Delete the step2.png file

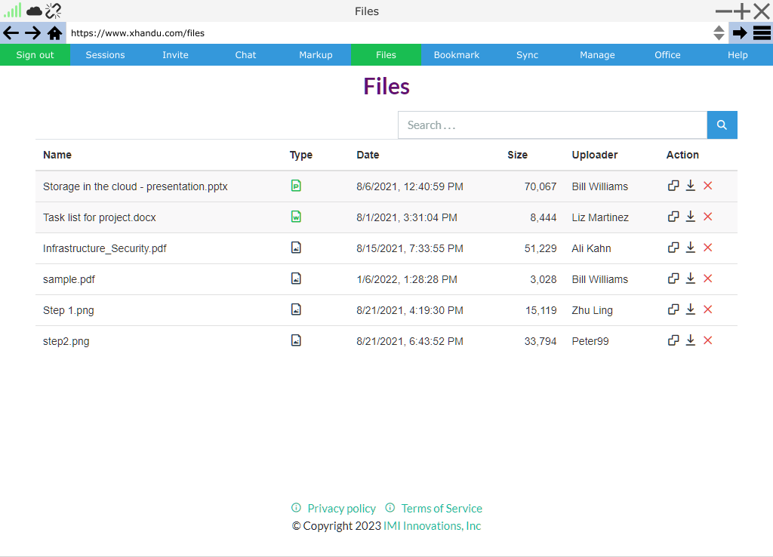tap(707, 340)
